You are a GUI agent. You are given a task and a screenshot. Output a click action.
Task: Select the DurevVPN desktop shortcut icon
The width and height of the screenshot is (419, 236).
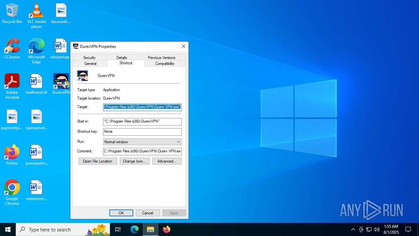click(61, 85)
